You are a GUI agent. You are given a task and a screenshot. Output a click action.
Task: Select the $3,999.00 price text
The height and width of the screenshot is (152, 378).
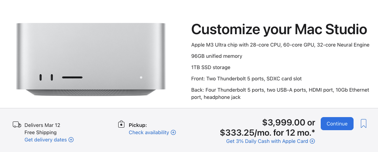(284, 123)
